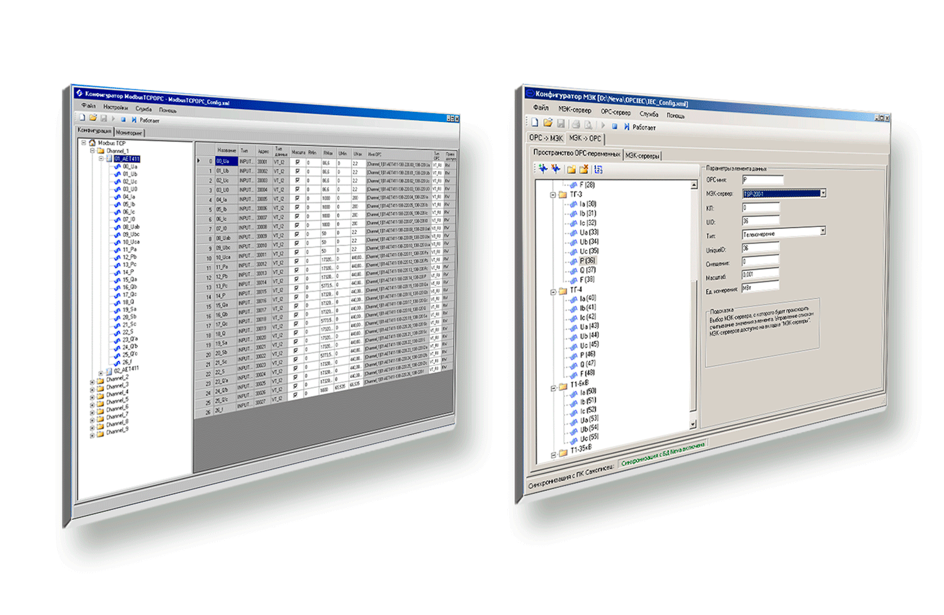
Task: Open the МЭК-сервер dropdown list
Action: tap(823, 194)
